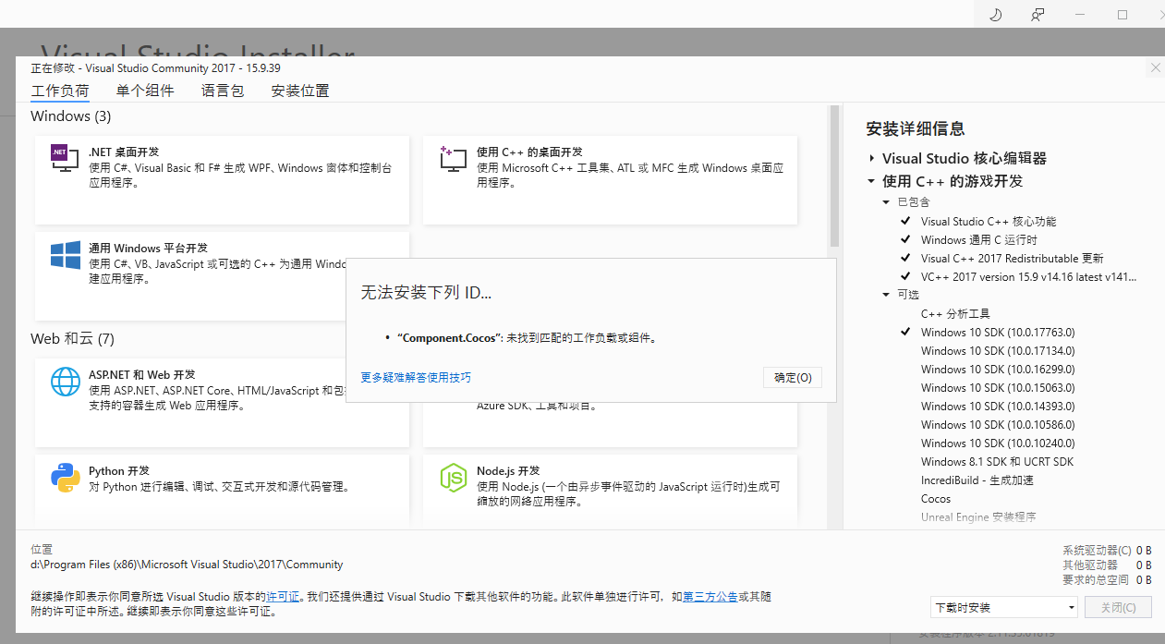The height and width of the screenshot is (644, 1165).
Task: Maximize the Visual Studio Installer window
Action: coord(1123,15)
